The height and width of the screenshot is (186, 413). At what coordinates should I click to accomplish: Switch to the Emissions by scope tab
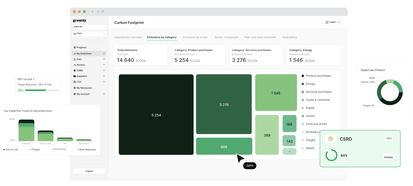195,37
